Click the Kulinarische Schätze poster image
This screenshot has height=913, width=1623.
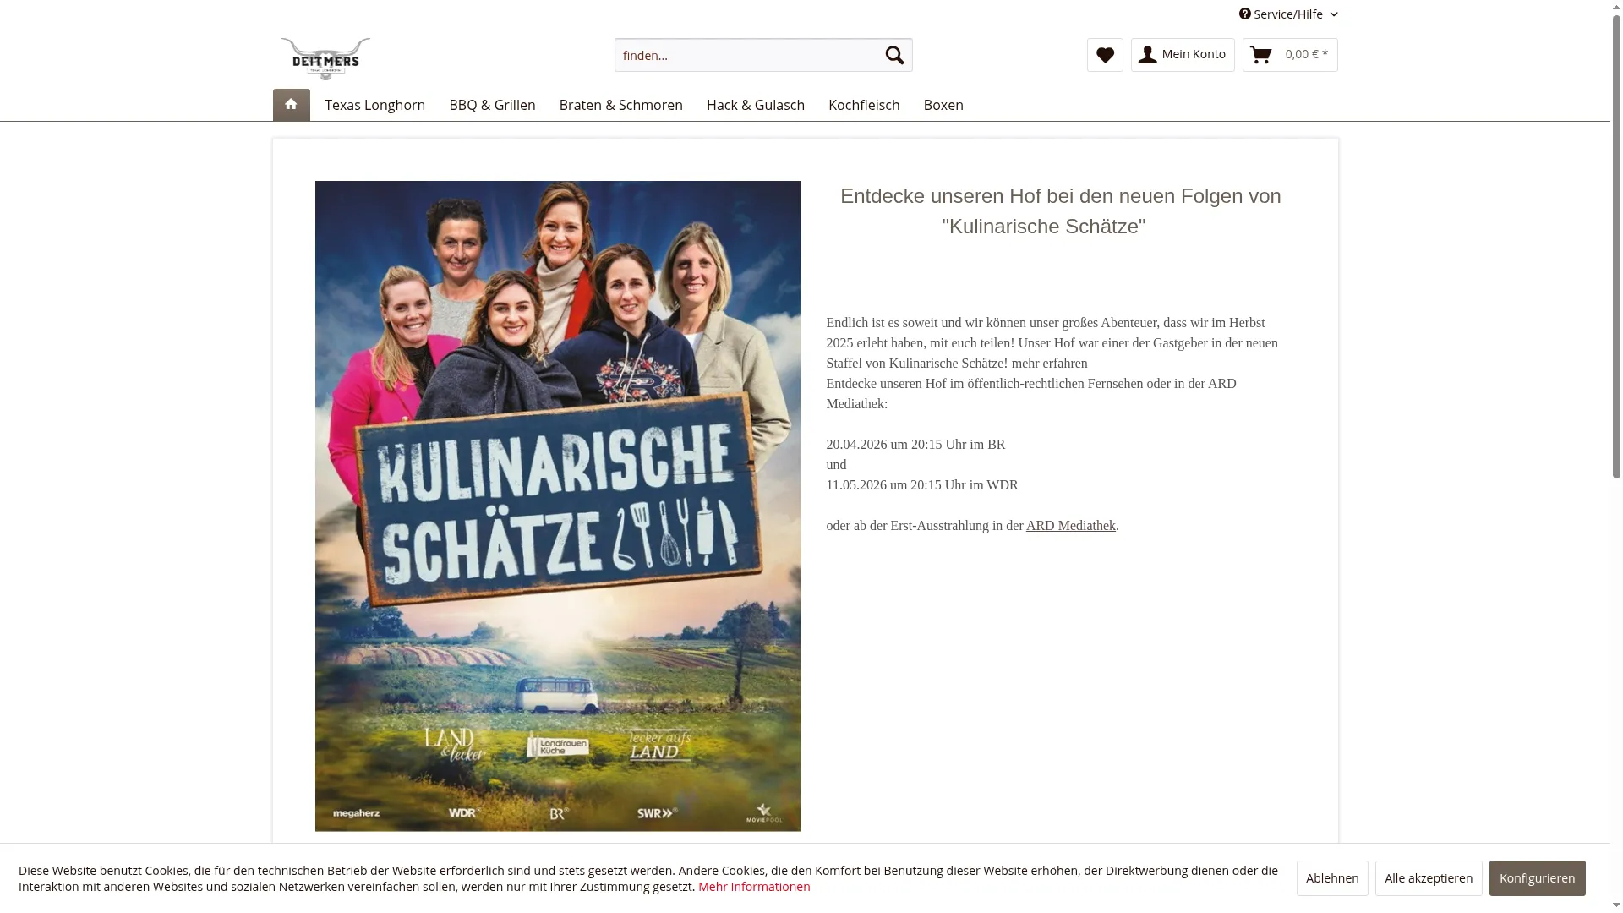558,506
